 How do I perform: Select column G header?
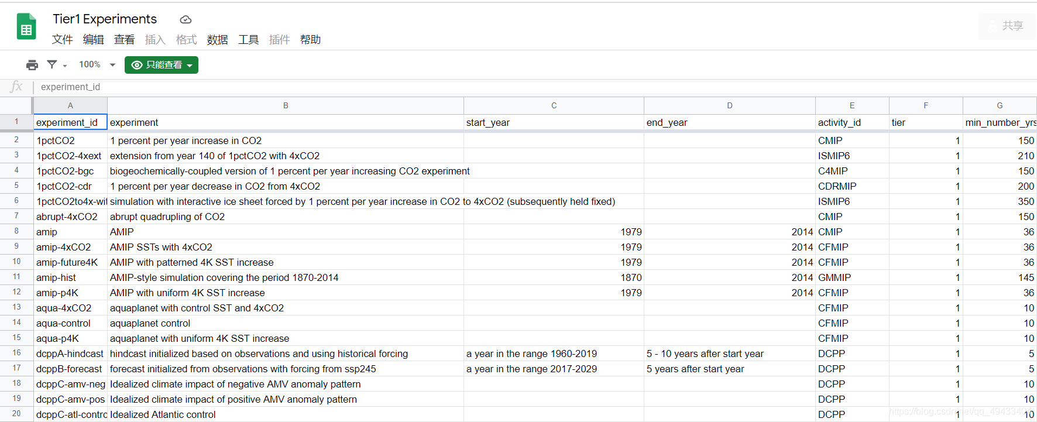(x=1000, y=105)
